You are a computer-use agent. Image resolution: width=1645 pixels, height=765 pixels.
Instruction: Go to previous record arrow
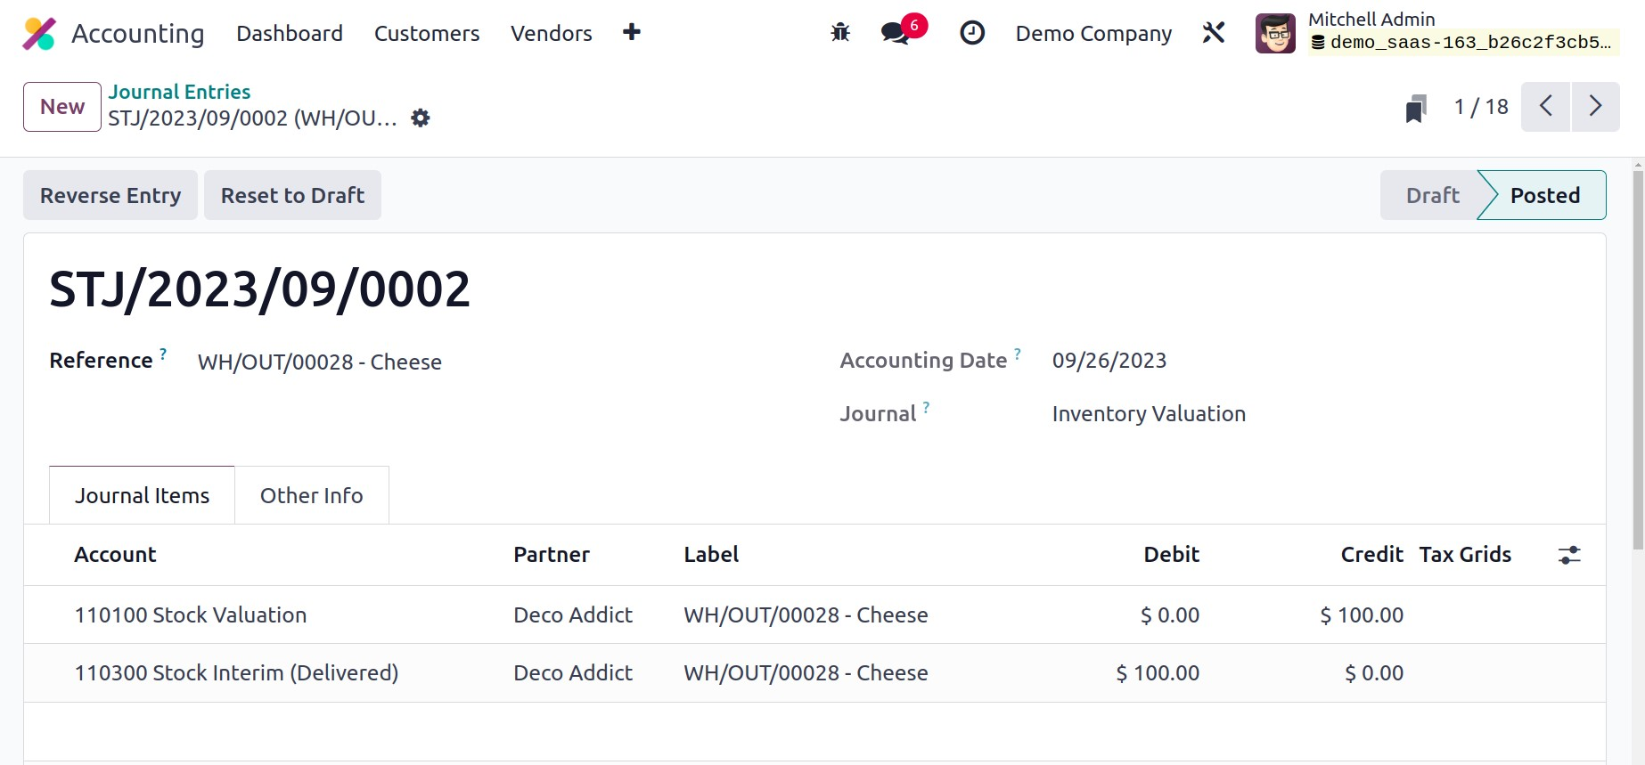(x=1545, y=107)
